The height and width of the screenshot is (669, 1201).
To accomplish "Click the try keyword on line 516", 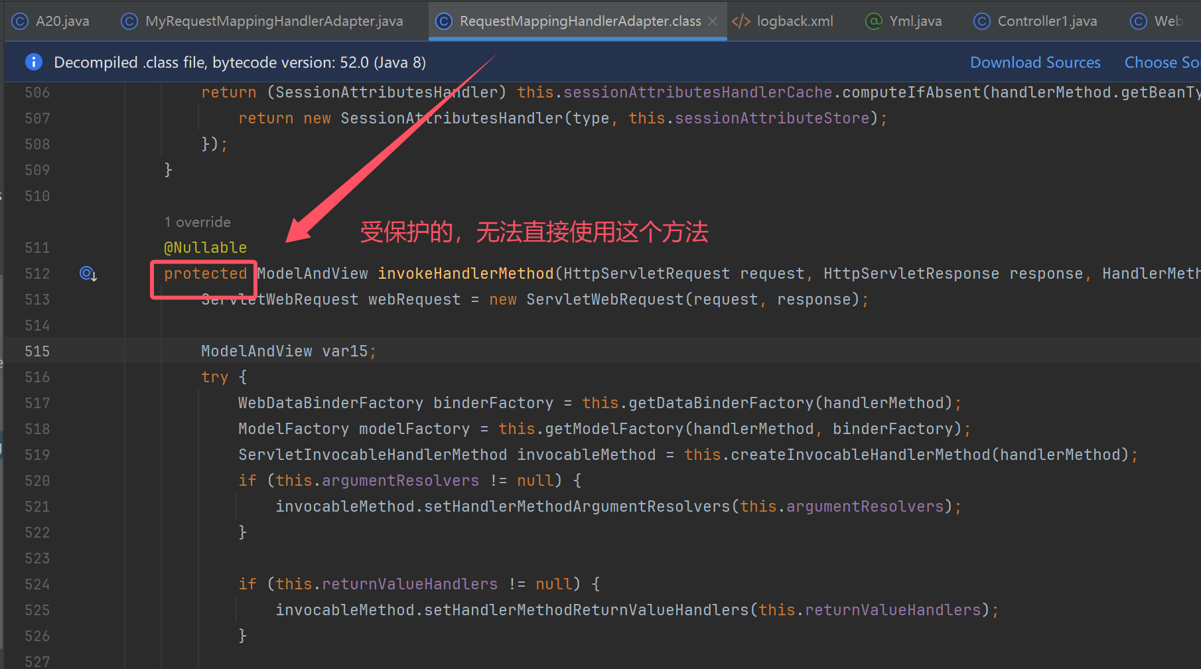I will pos(214,377).
